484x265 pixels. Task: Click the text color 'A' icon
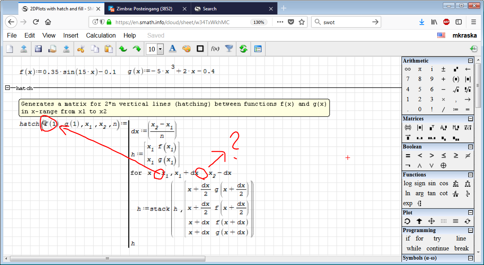173,49
